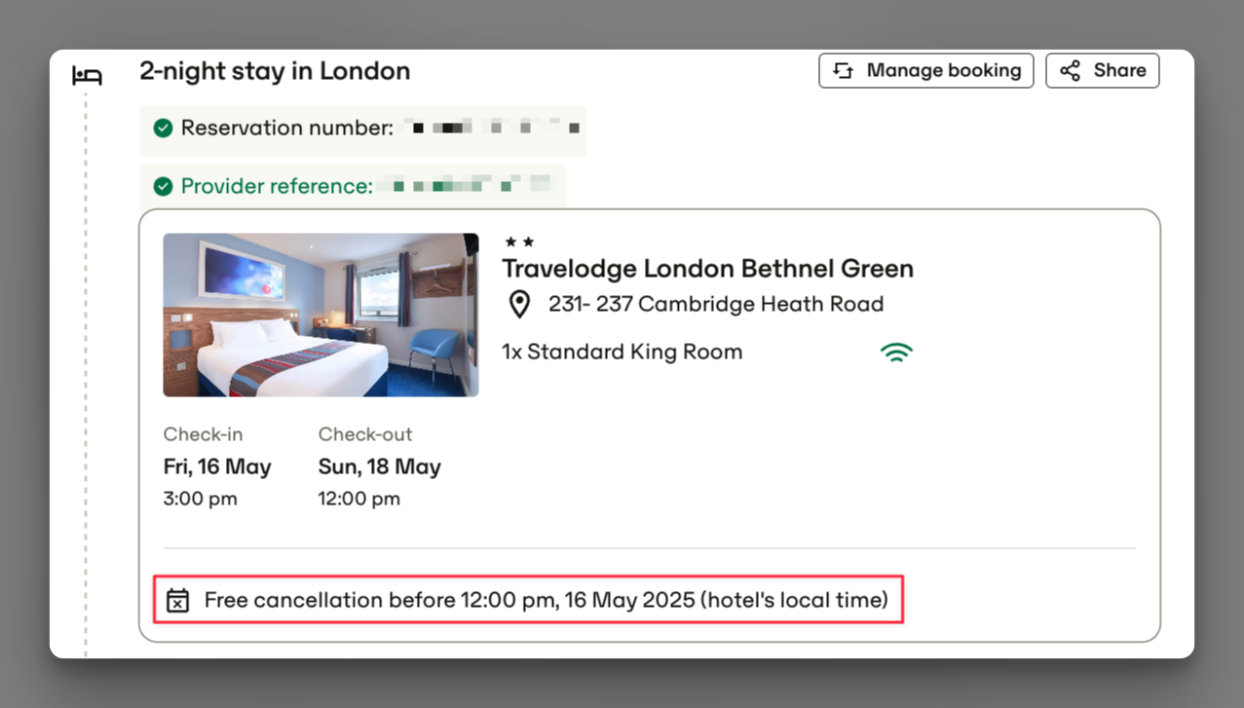Image resolution: width=1244 pixels, height=708 pixels.
Task: Click the bed icon beside stay title
Action: tap(88, 75)
